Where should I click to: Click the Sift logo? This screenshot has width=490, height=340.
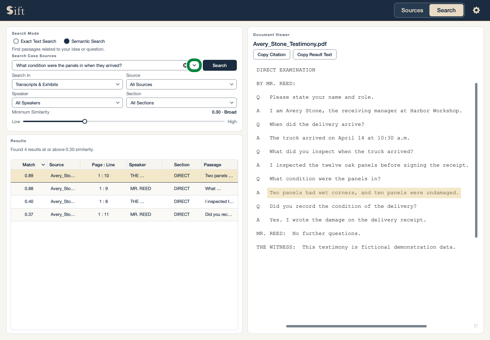pos(15,11)
